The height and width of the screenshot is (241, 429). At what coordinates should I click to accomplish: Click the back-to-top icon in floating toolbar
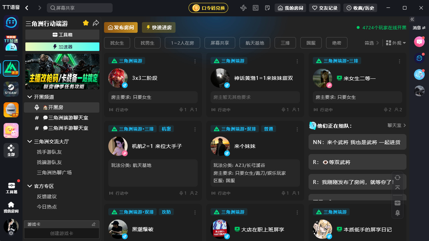coord(398,188)
